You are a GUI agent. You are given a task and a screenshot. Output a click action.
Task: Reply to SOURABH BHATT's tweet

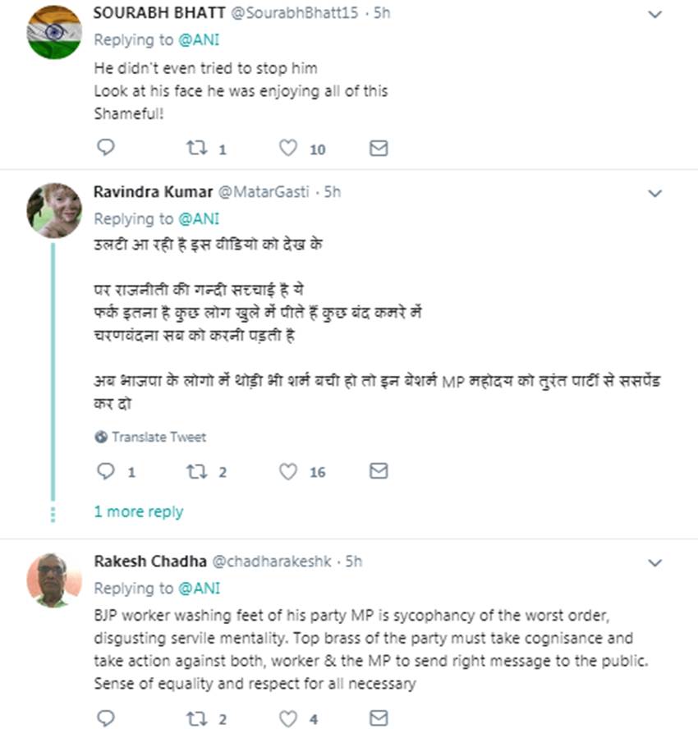pos(106,149)
